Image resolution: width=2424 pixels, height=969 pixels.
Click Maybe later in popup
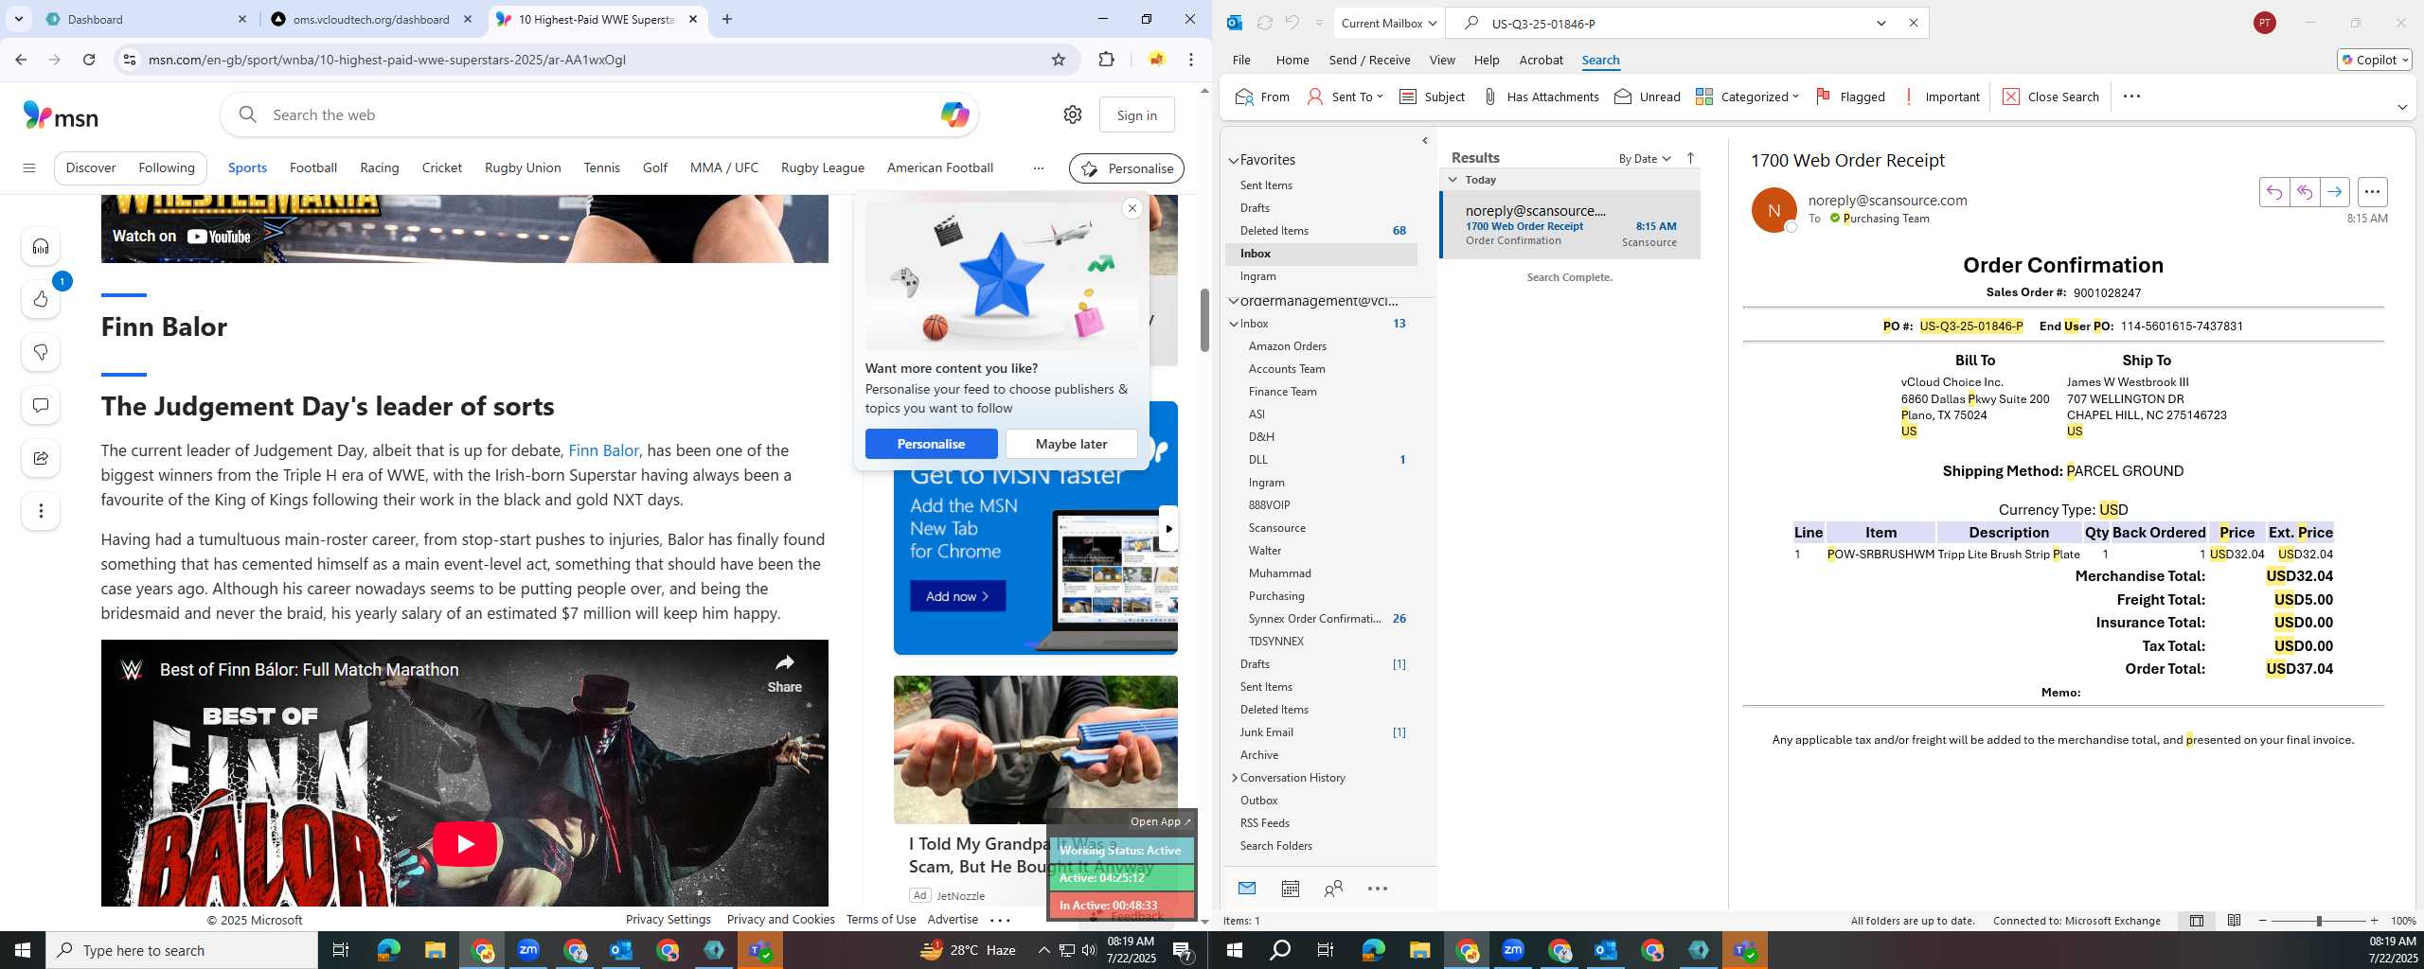[x=1071, y=444]
